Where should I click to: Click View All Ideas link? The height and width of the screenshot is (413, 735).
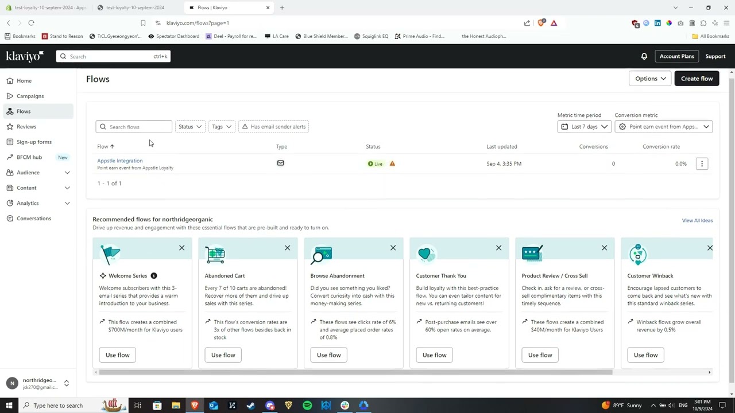coord(697,220)
